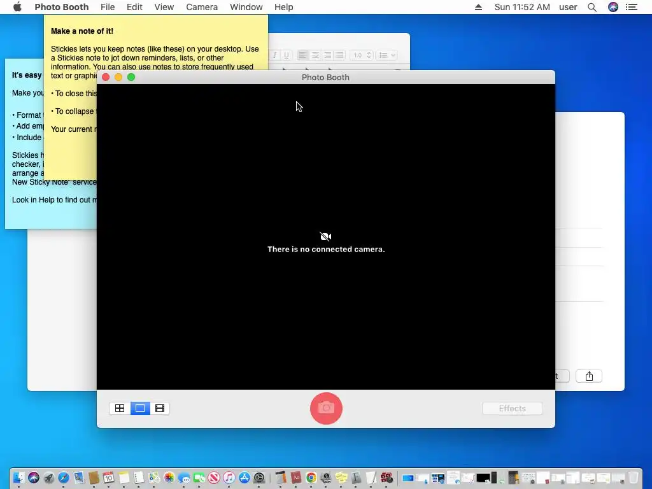The image size is (652, 489).
Task: Open the File menu
Action: (108, 7)
